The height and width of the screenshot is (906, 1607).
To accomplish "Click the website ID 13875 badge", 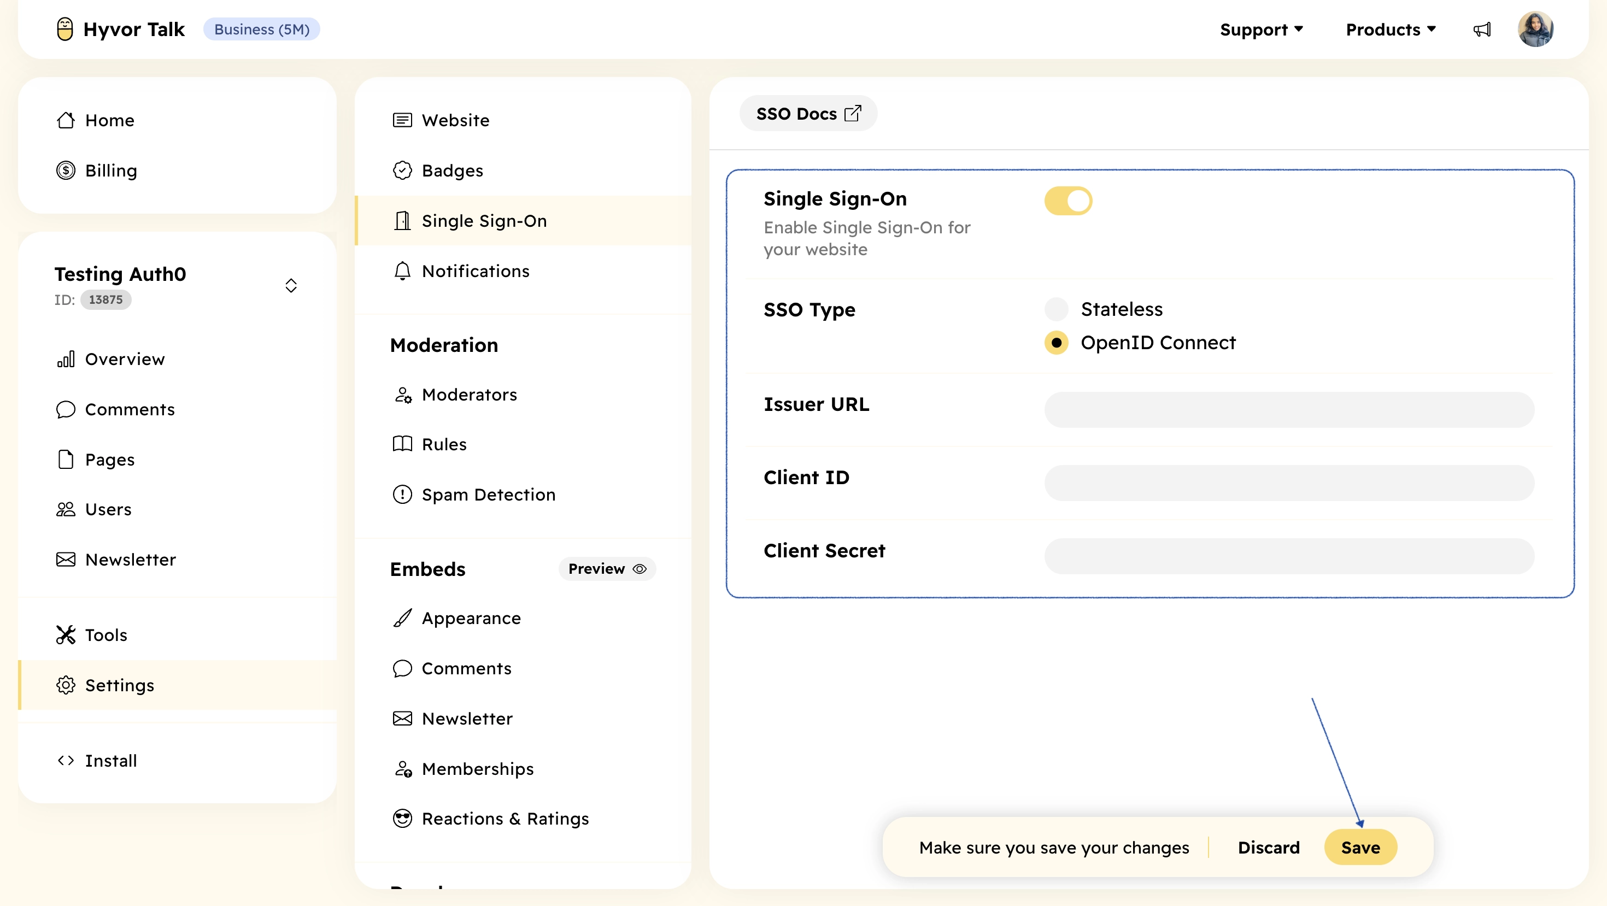I will pos(105,299).
